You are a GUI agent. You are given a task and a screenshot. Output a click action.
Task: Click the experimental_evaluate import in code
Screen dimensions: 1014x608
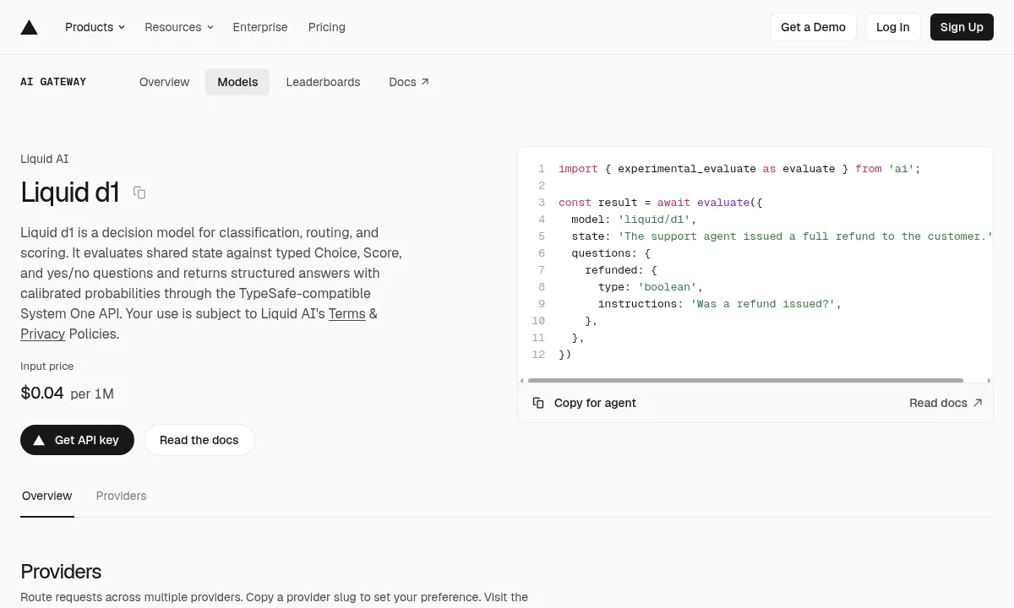(x=687, y=169)
